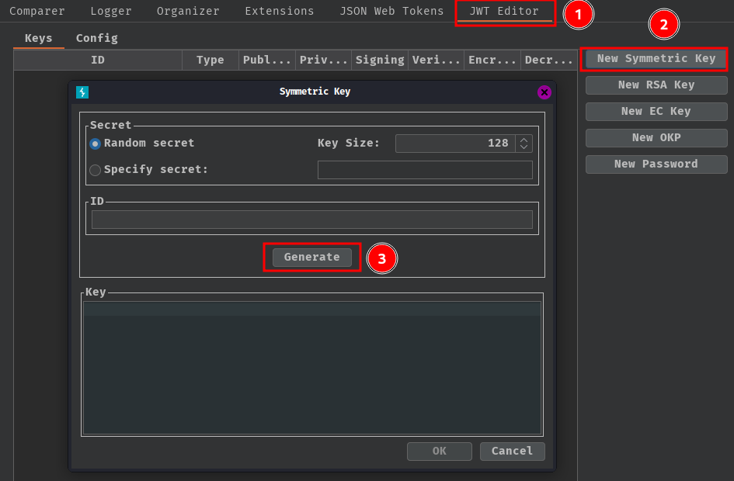The width and height of the screenshot is (734, 481).
Task: Choose the Specify secret radio option
Action: tap(95, 170)
